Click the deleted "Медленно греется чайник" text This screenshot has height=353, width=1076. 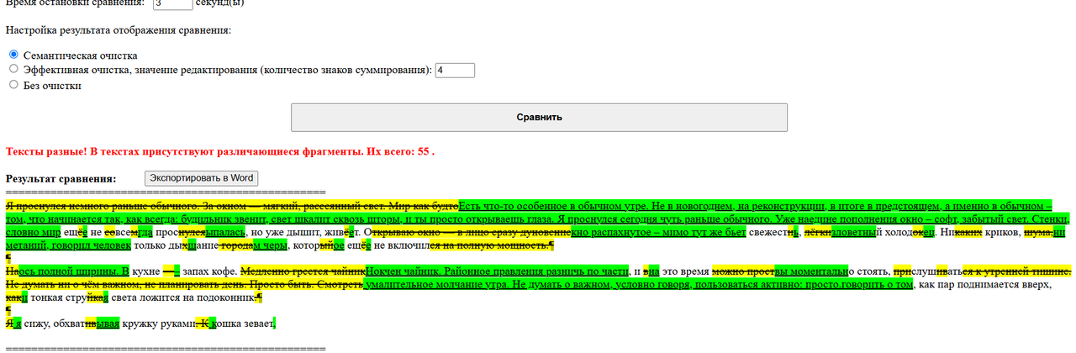click(x=303, y=271)
